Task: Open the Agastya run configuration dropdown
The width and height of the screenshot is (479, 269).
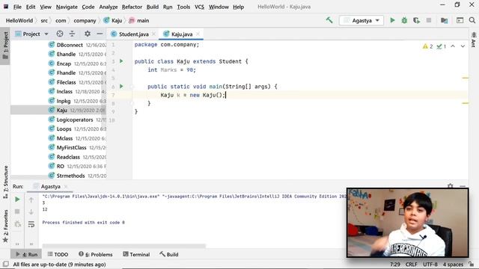Action: click(361, 20)
